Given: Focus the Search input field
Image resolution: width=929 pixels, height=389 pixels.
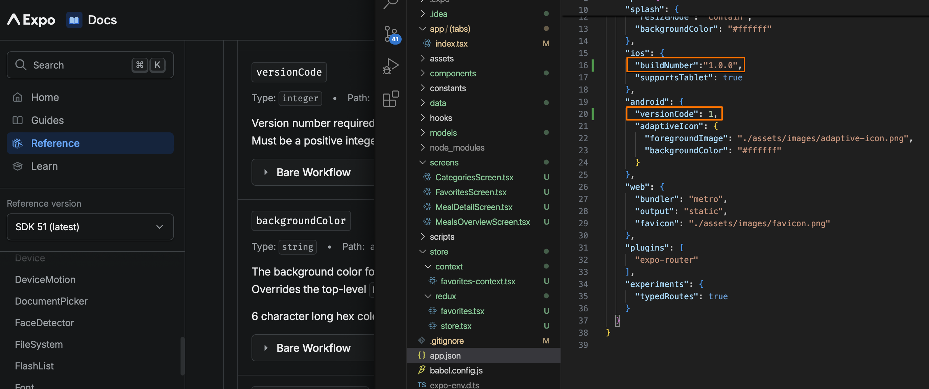Looking at the screenshot, I should 90,65.
